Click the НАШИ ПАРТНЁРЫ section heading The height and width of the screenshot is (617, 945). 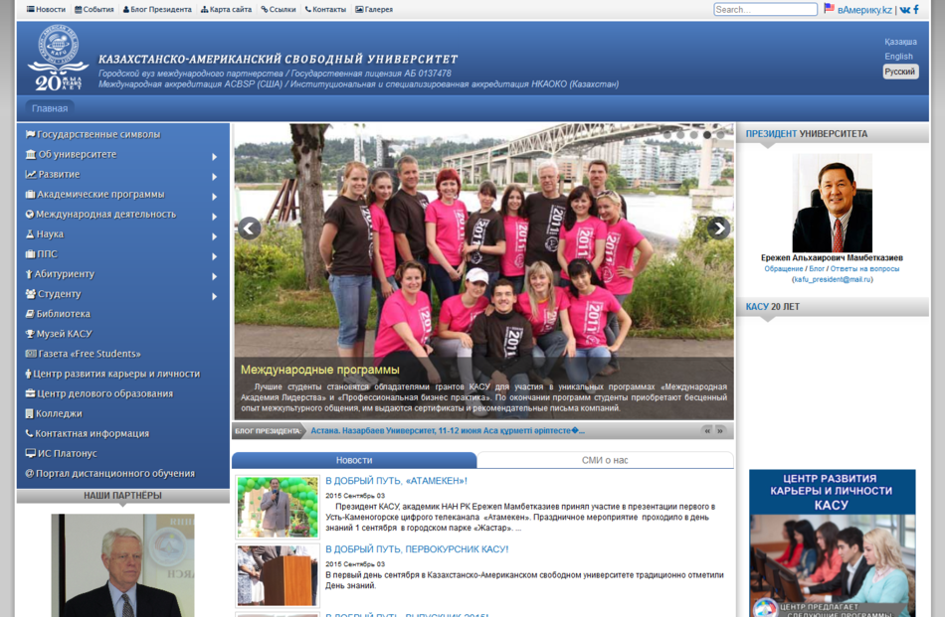[x=123, y=496]
